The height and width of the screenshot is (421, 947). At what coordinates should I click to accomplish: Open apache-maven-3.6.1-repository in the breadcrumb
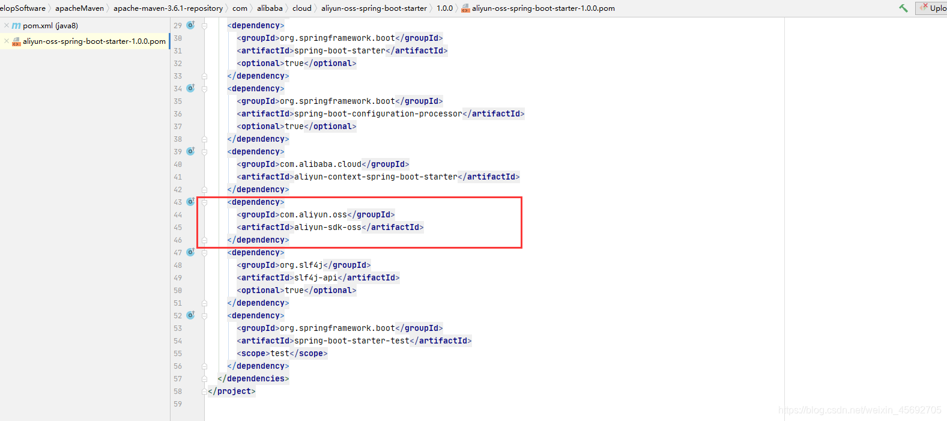click(x=168, y=8)
